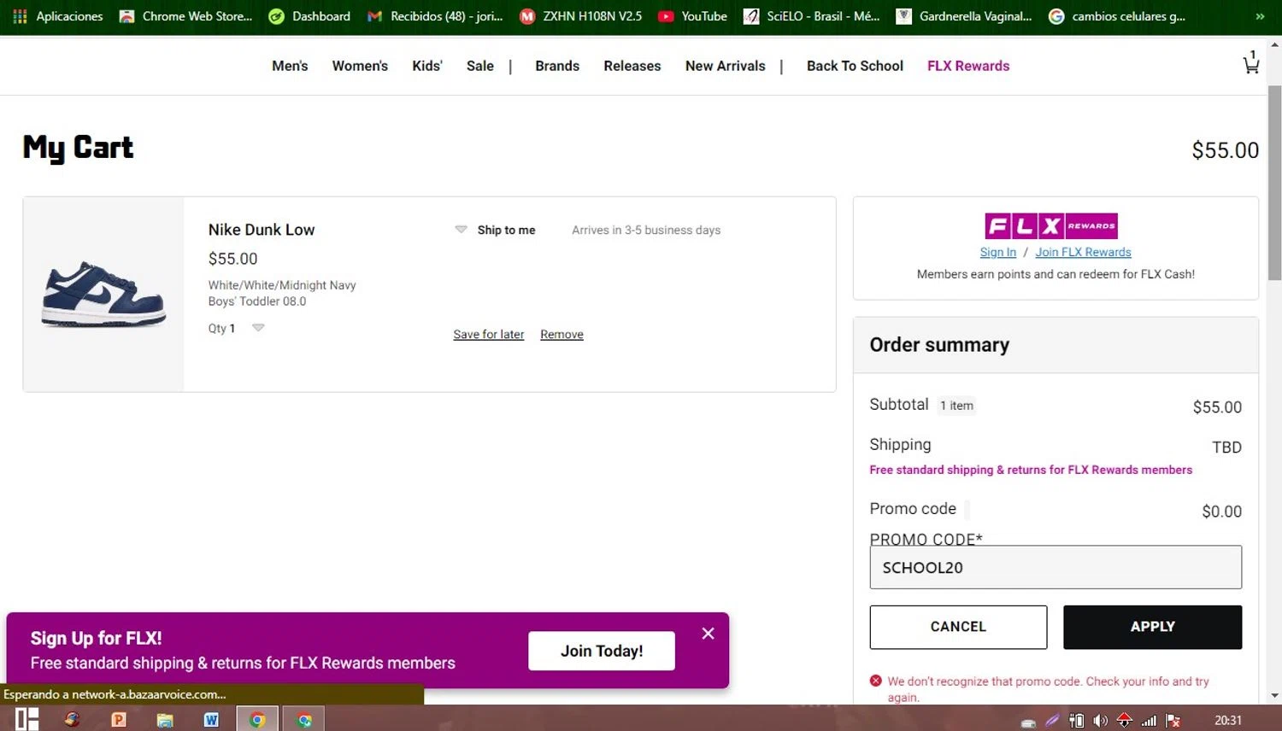Open Word from the taskbar

click(x=211, y=719)
